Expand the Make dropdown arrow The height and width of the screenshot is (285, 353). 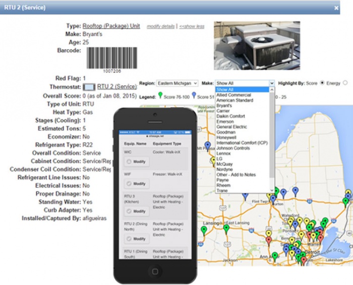point(272,84)
